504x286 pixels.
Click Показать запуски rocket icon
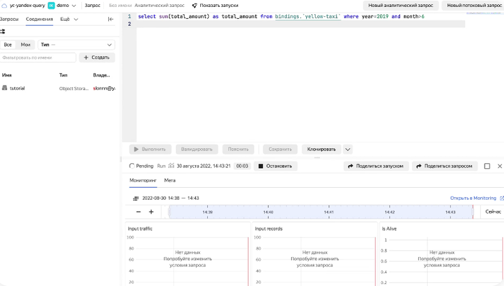pos(195,6)
